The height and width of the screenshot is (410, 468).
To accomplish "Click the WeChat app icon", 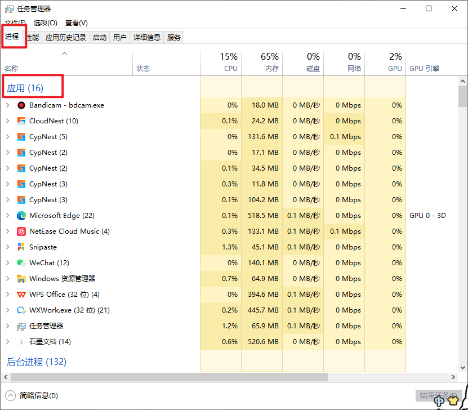I will point(21,263).
